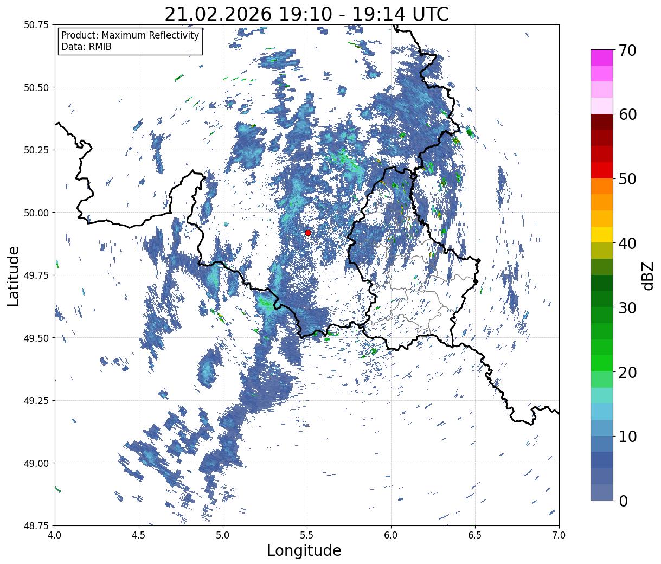
Task: Click the orange colorbar swatch below 50
Action: click(x=602, y=186)
